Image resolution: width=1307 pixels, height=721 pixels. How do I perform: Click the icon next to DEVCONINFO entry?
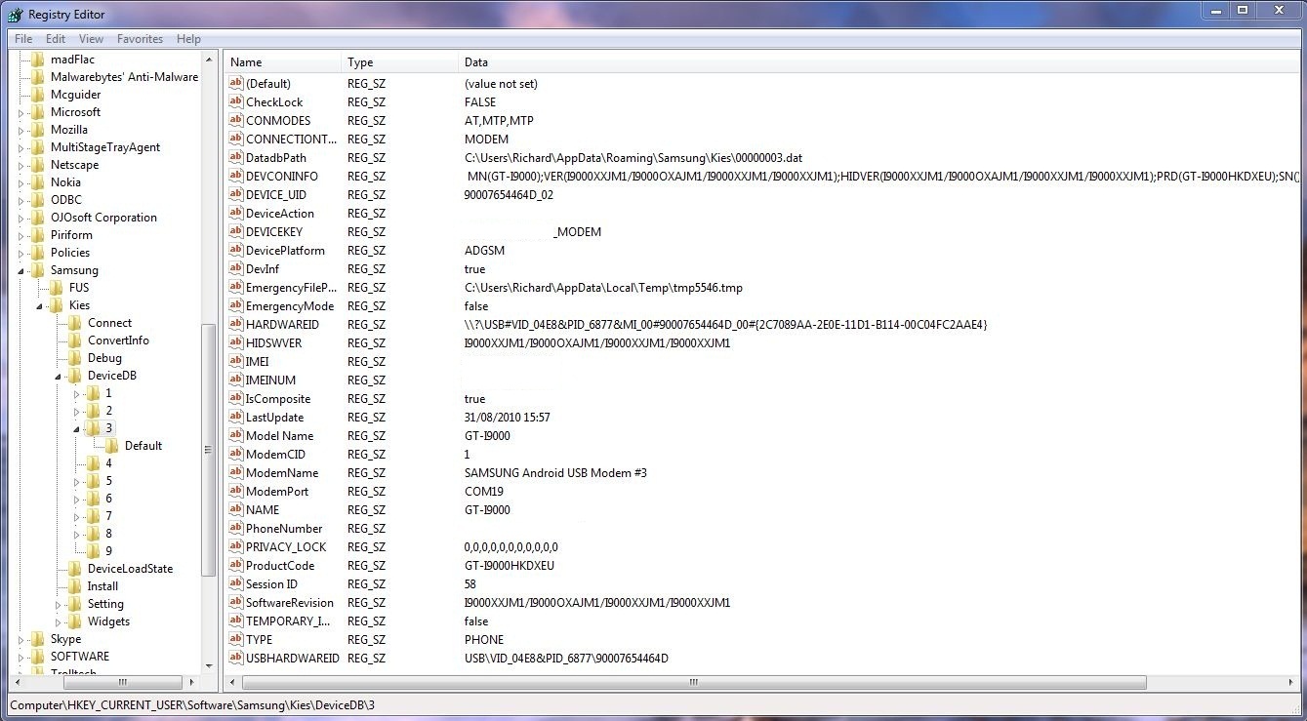click(x=235, y=177)
